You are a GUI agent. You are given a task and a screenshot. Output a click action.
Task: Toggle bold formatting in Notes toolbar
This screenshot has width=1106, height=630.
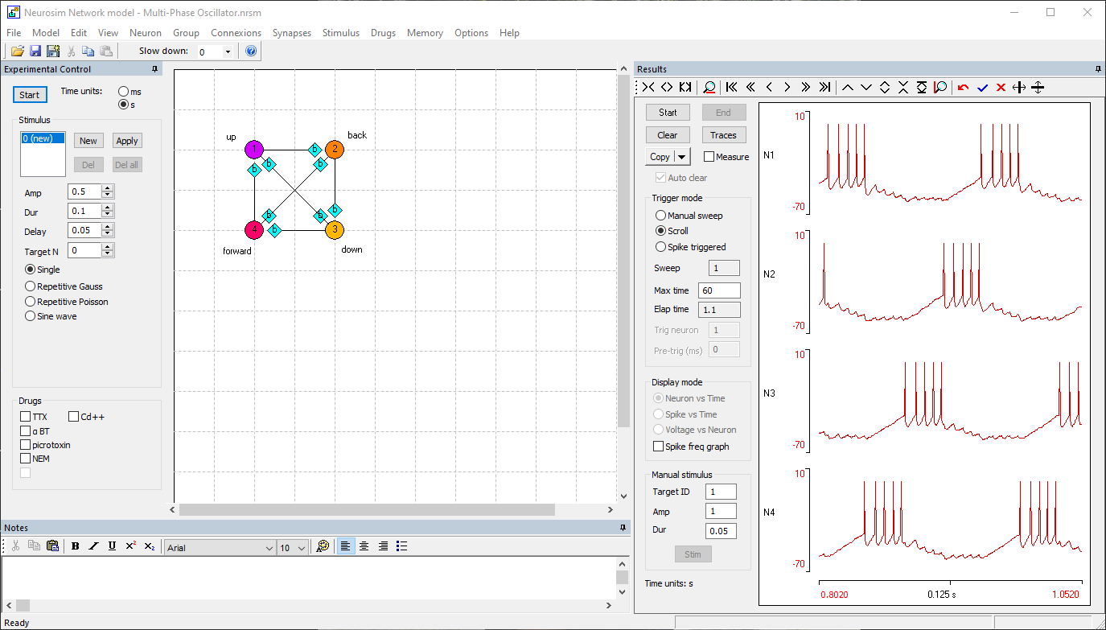(76, 546)
